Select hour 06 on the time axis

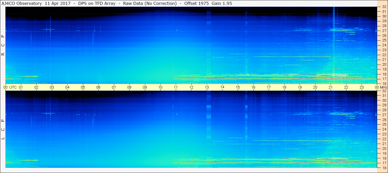pos(98,87)
